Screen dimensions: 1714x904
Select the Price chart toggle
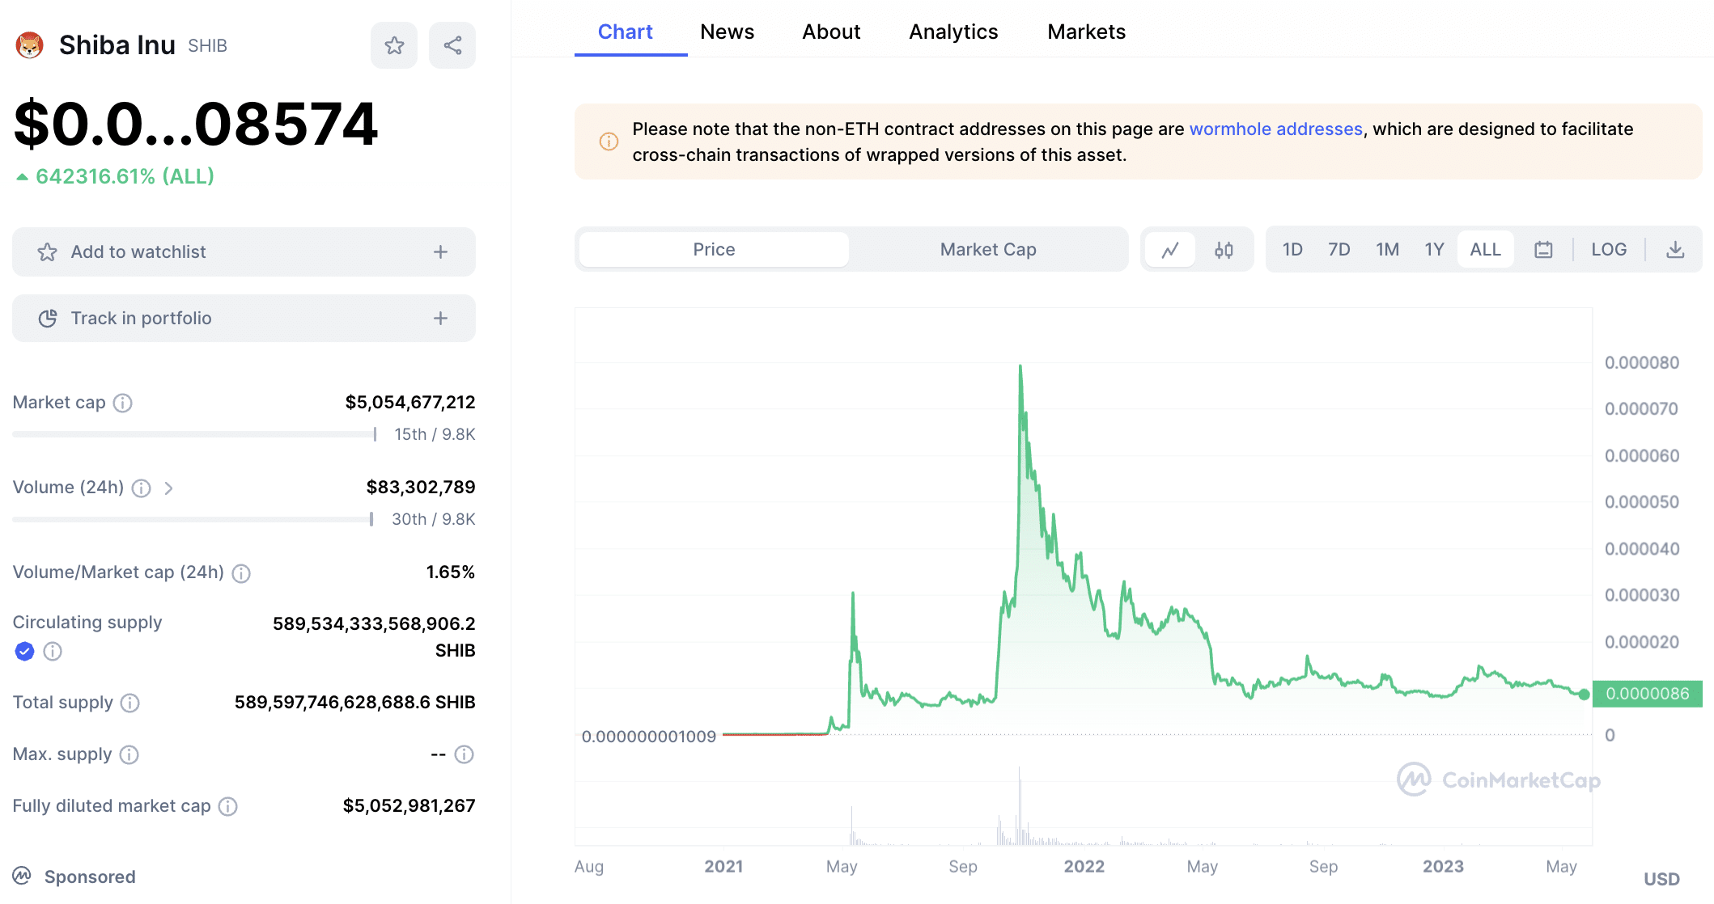(x=714, y=250)
